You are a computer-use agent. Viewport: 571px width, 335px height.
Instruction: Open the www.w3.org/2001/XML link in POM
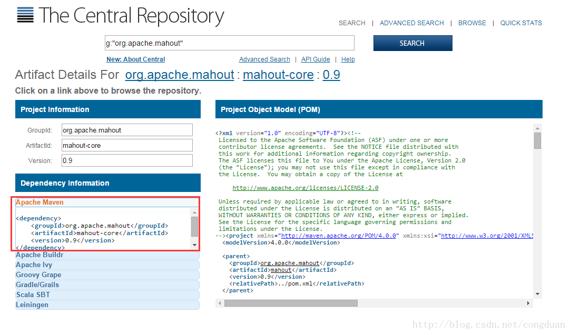tap(487, 236)
